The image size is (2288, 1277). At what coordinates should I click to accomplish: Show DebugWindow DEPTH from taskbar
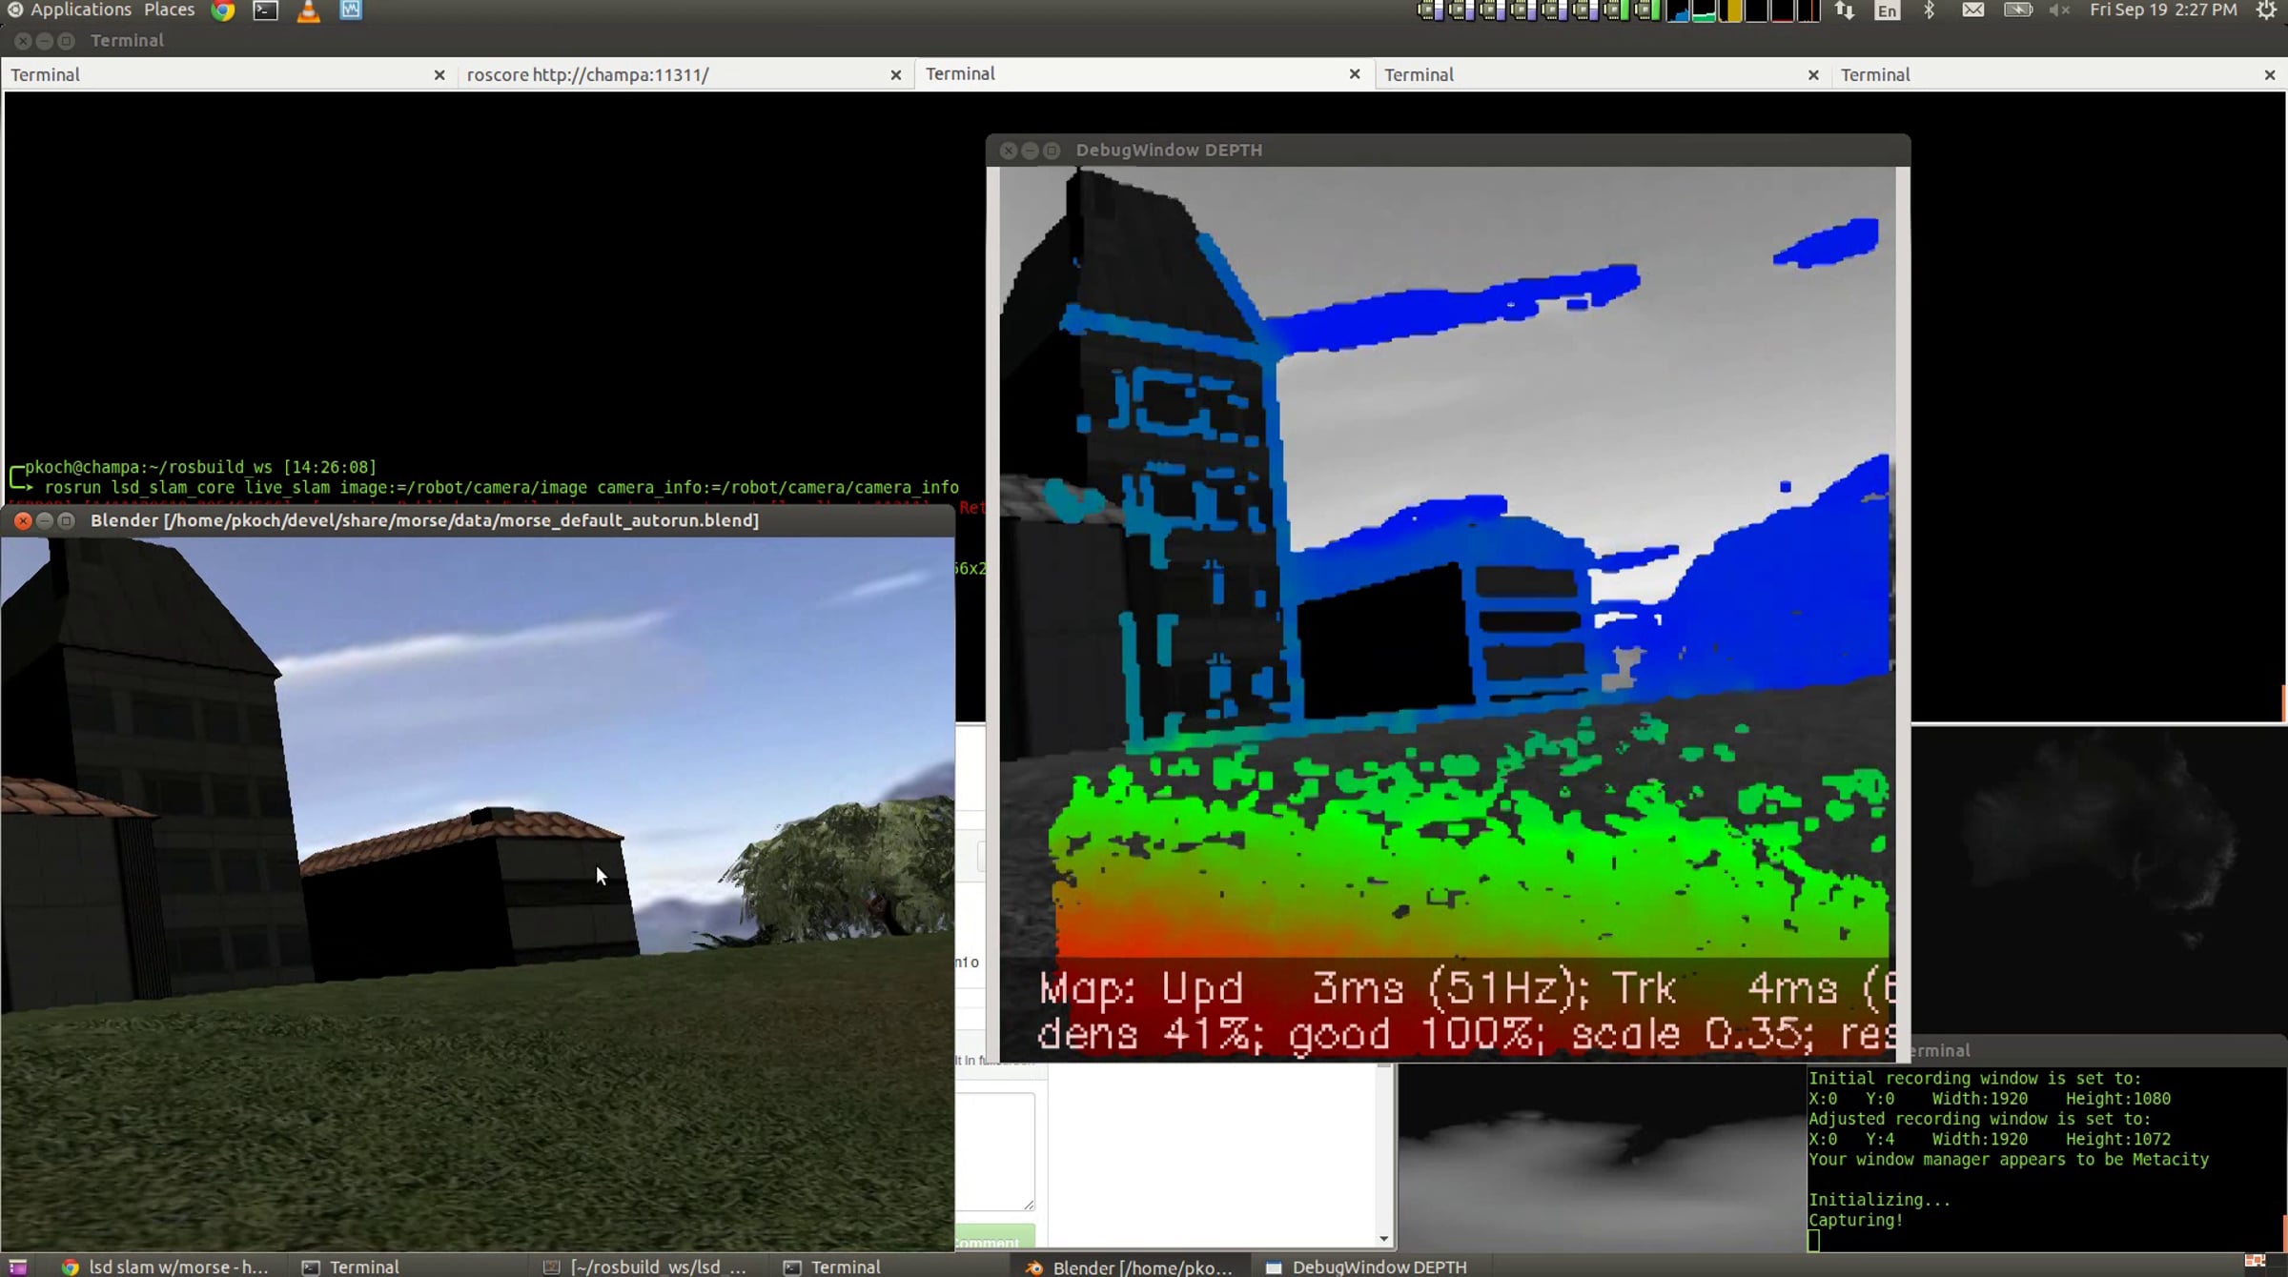[x=1366, y=1267]
